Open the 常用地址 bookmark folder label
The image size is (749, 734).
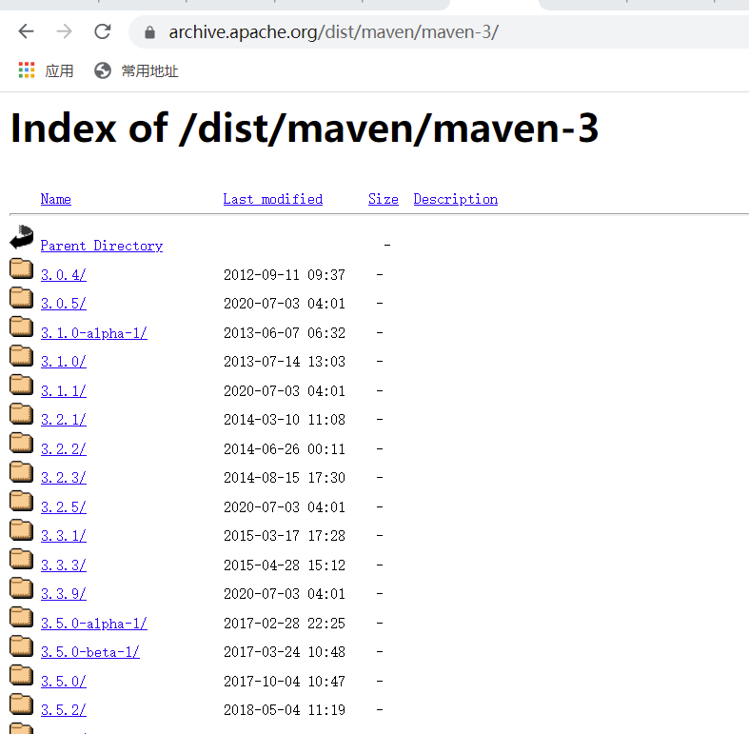[x=150, y=70]
